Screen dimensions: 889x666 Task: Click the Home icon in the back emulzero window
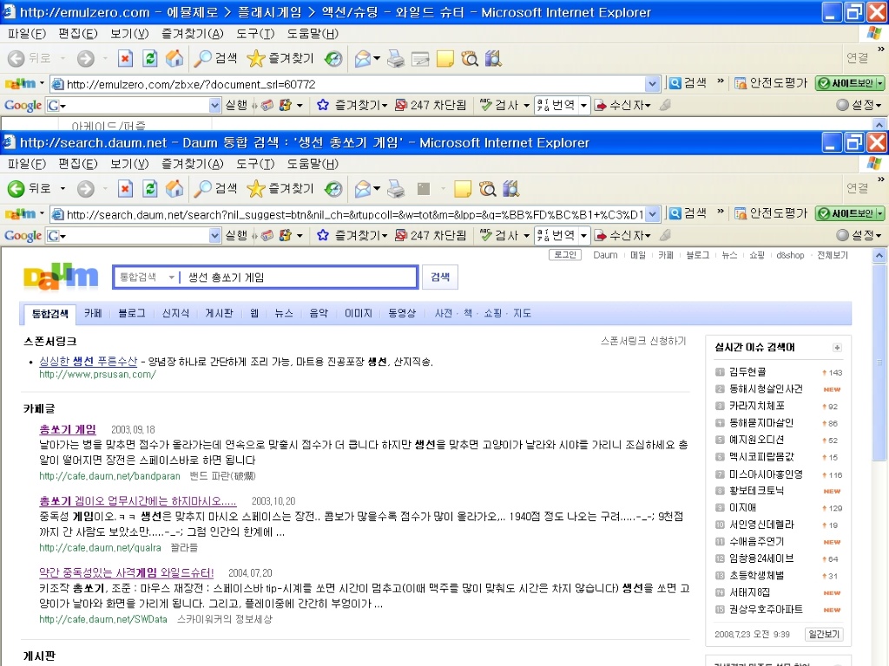point(175,58)
